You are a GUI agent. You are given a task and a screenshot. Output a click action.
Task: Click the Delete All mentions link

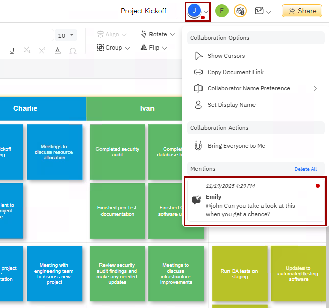pyautogui.click(x=306, y=169)
